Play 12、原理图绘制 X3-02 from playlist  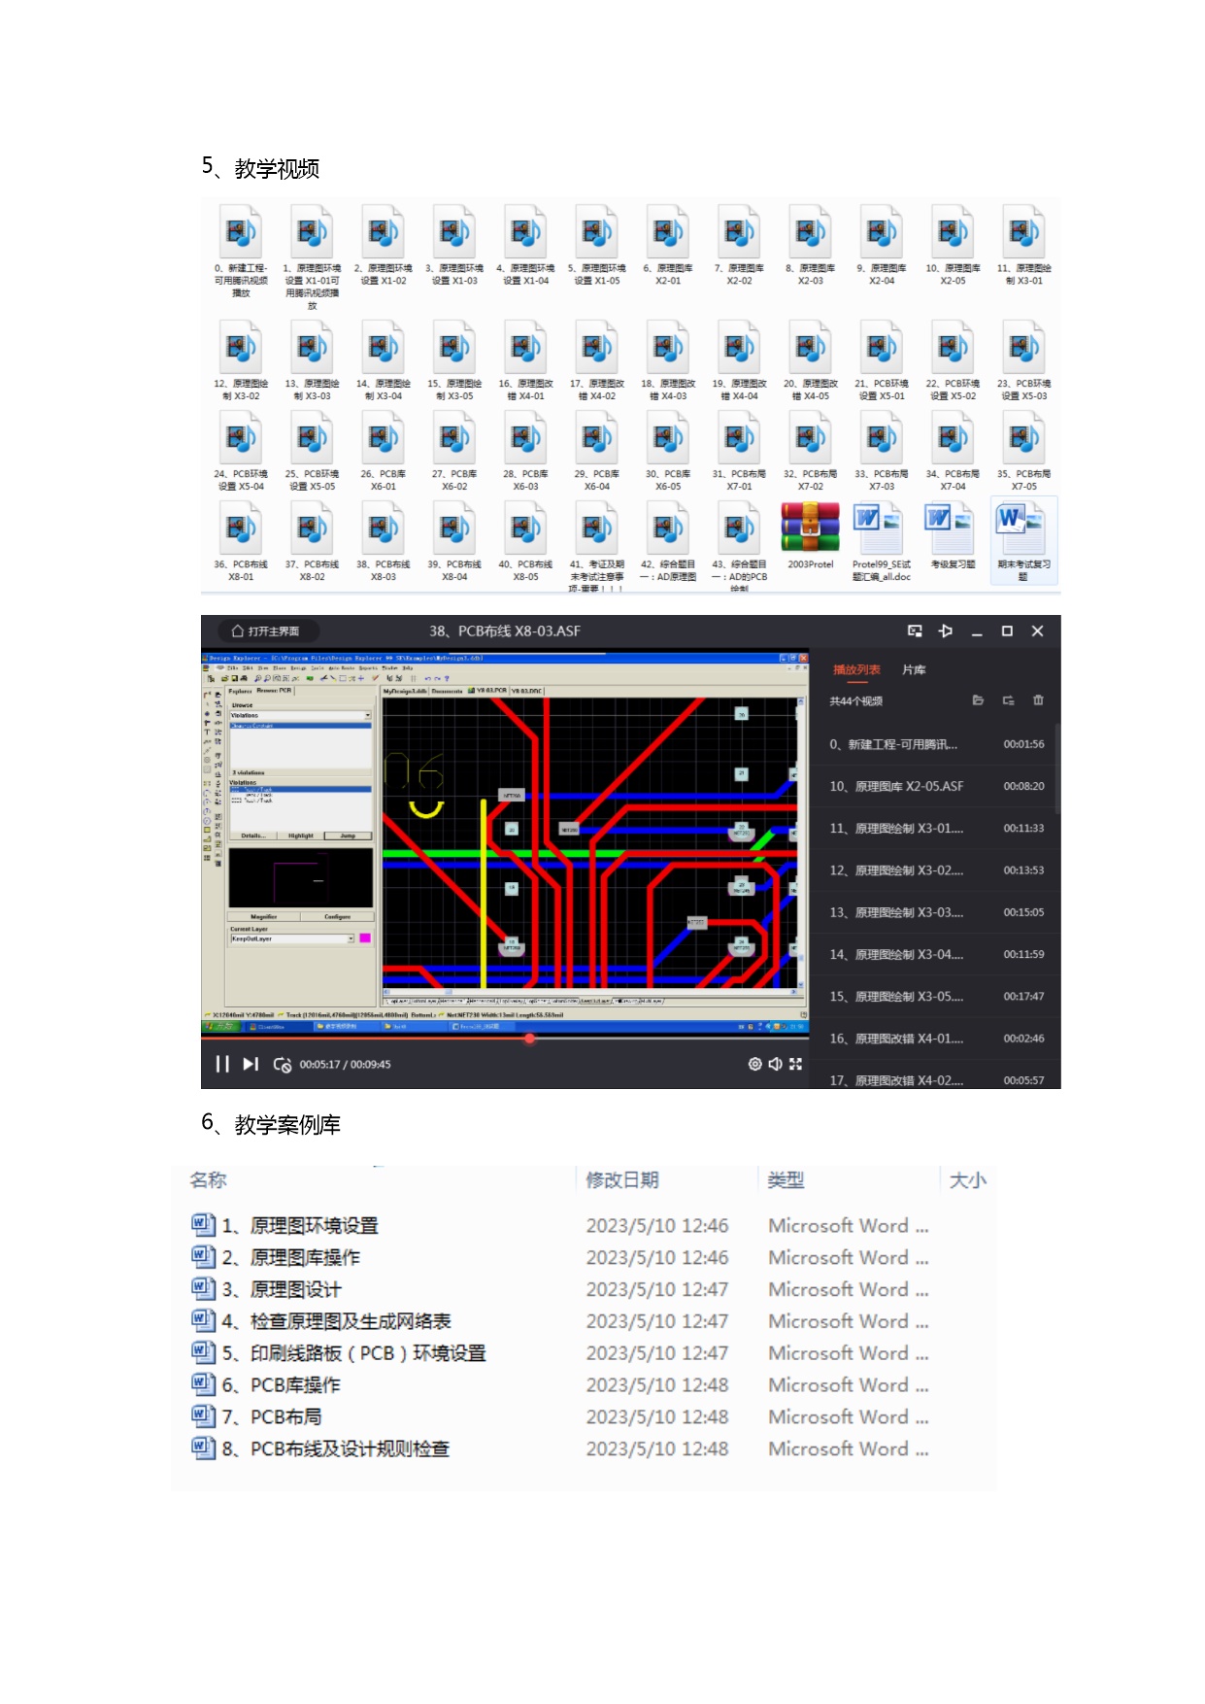895,870
